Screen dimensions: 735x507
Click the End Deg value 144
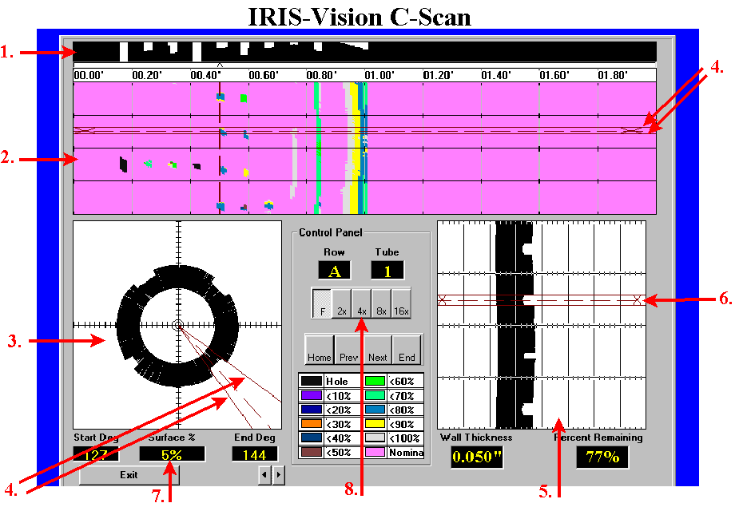[x=255, y=454]
